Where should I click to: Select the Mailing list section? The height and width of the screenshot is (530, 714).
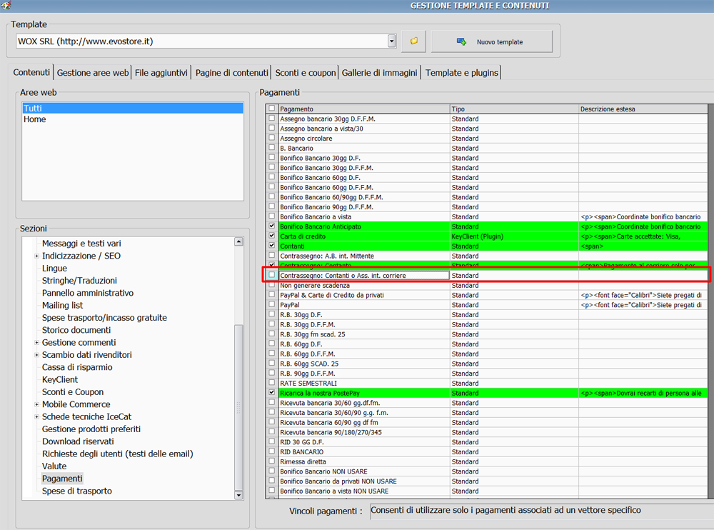pyautogui.click(x=62, y=305)
